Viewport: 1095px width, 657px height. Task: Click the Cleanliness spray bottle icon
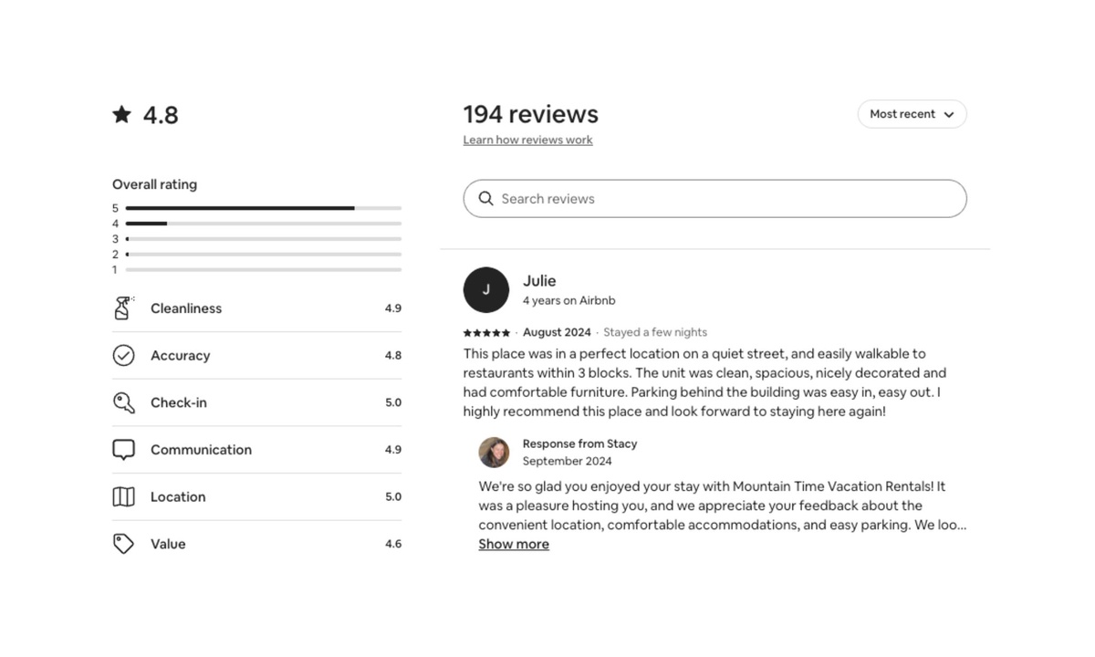pyautogui.click(x=123, y=308)
